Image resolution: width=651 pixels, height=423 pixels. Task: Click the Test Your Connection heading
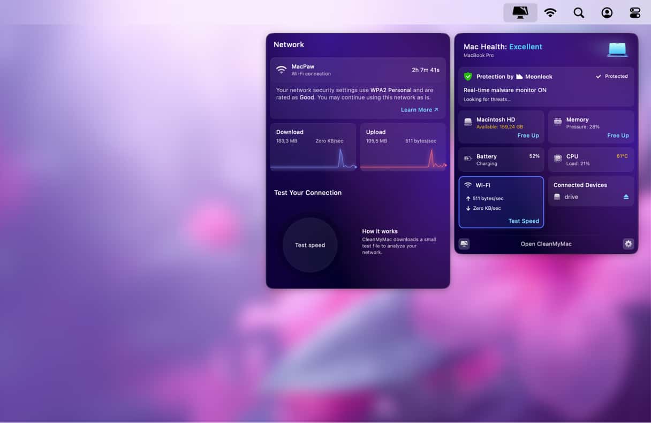pyautogui.click(x=308, y=193)
